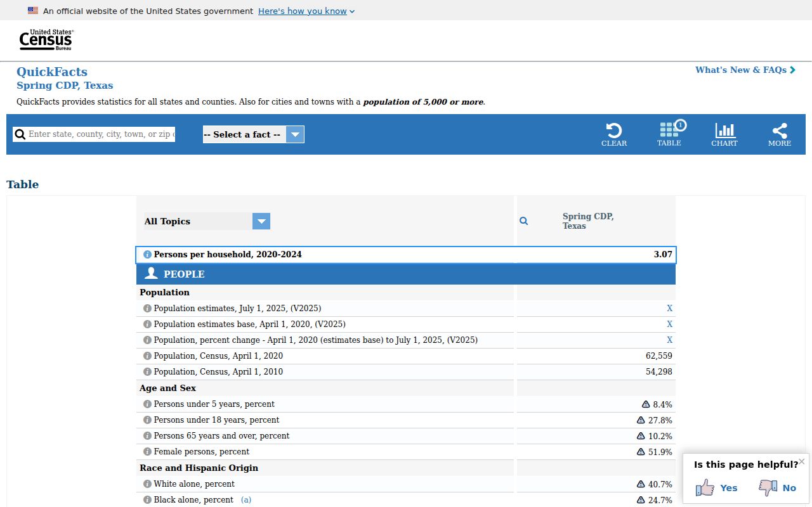Click the search magnifier icon in the location box
Screen dimensions: 812x507
click(20, 134)
